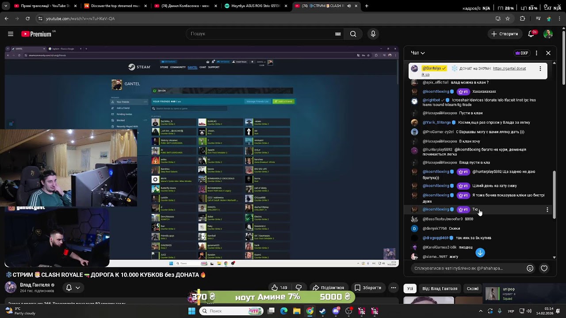566x318 pixels.
Task: Open the 0XP channel points badge
Action: (x=522, y=53)
